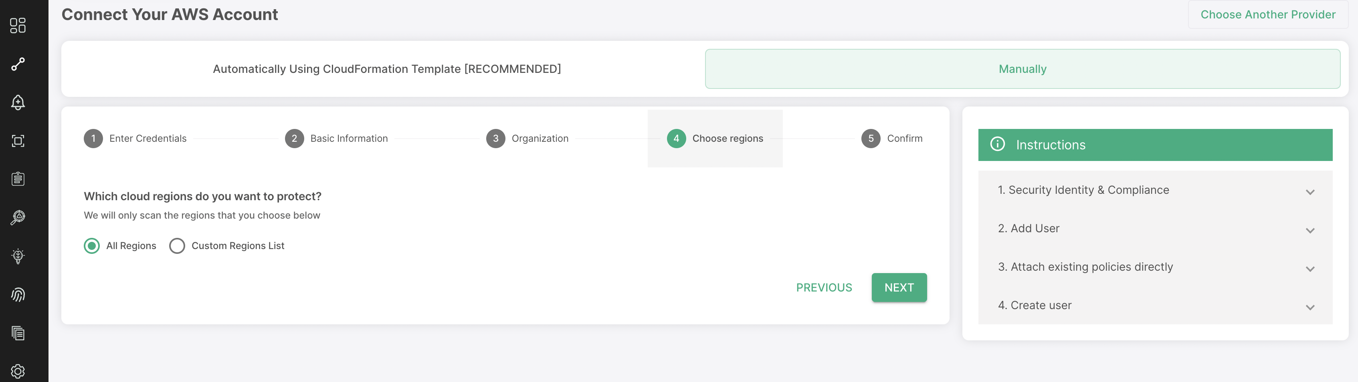
Task: Expand the Add User instruction section
Action: tap(1154, 229)
